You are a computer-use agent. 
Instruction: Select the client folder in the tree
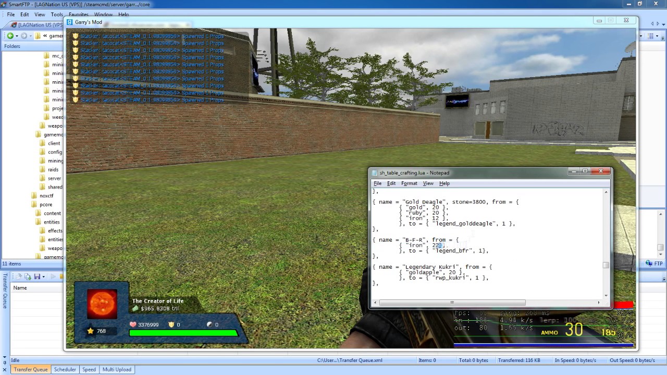point(54,143)
